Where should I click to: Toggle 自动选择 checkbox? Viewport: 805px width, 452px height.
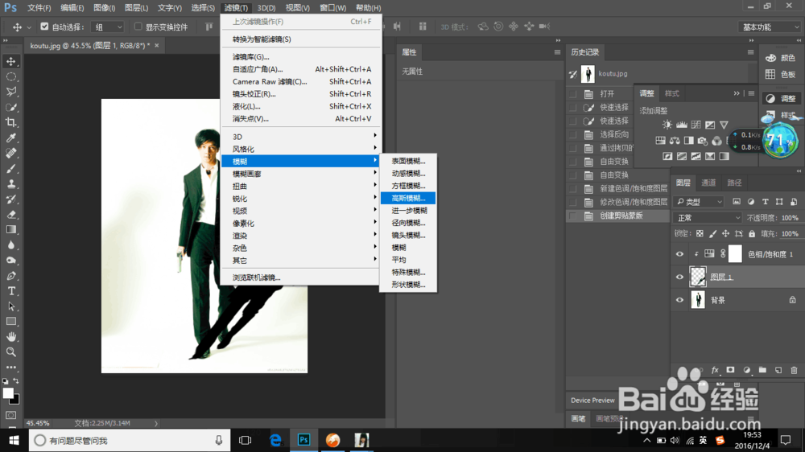click(x=44, y=27)
